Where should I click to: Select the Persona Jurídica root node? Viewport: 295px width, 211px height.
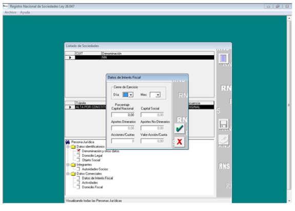coord(83,142)
